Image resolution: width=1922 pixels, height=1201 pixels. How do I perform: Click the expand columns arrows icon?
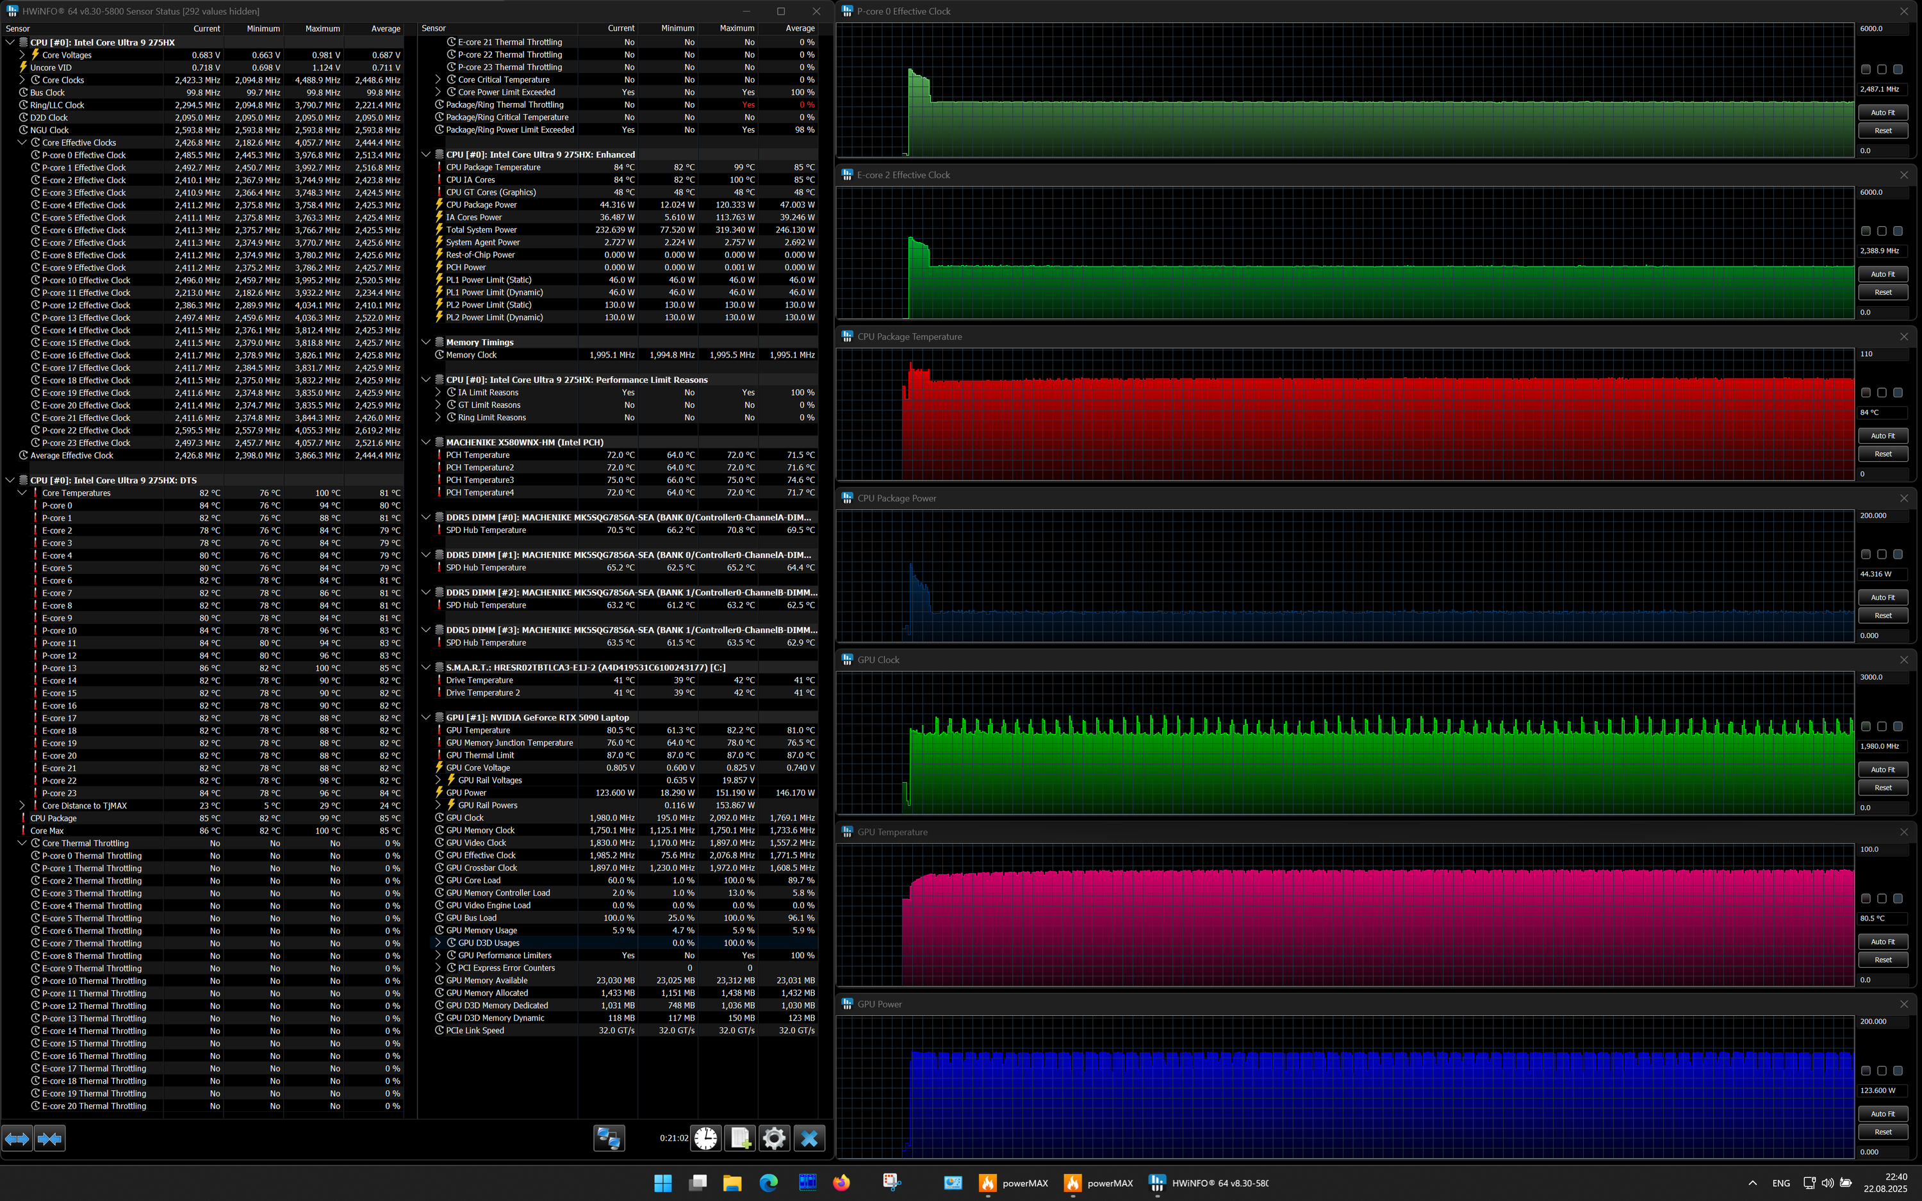coord(17,1138)
